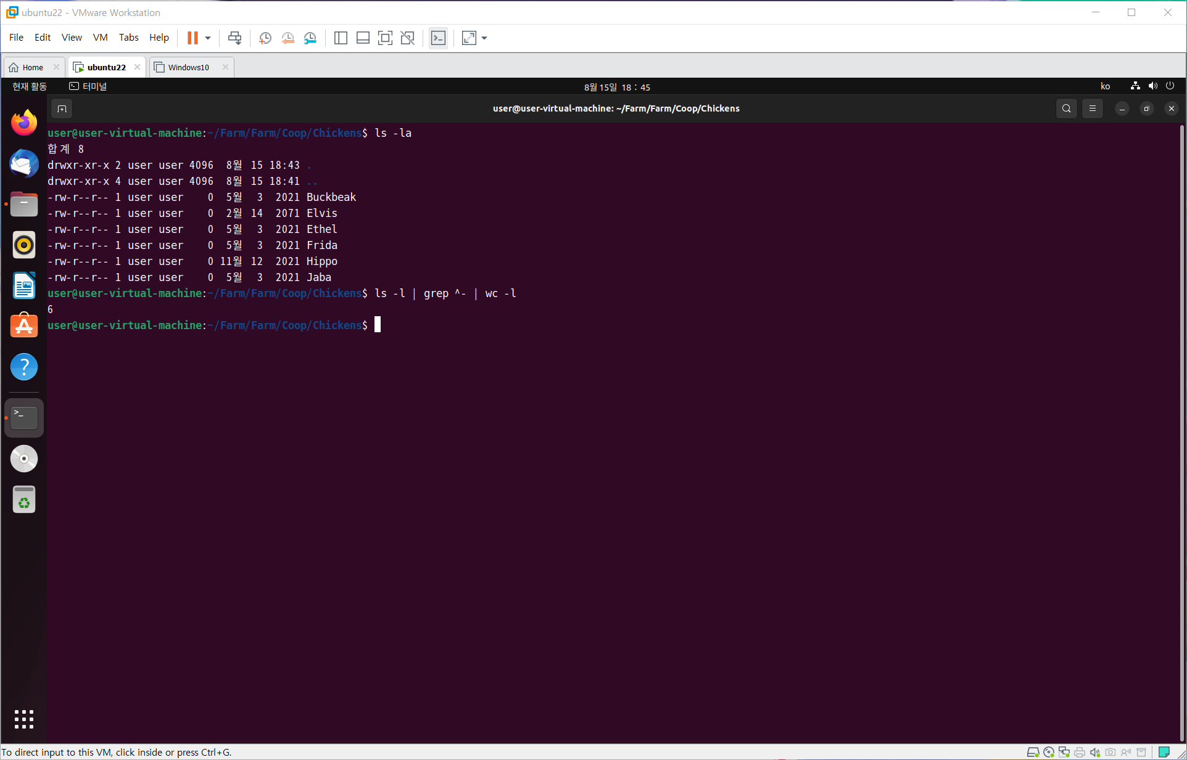This screenshot has width=1187, height=760.
Task: Expand the stretch guest dropdown arrow
Action: pyautogui.click(x=484, y=38)
